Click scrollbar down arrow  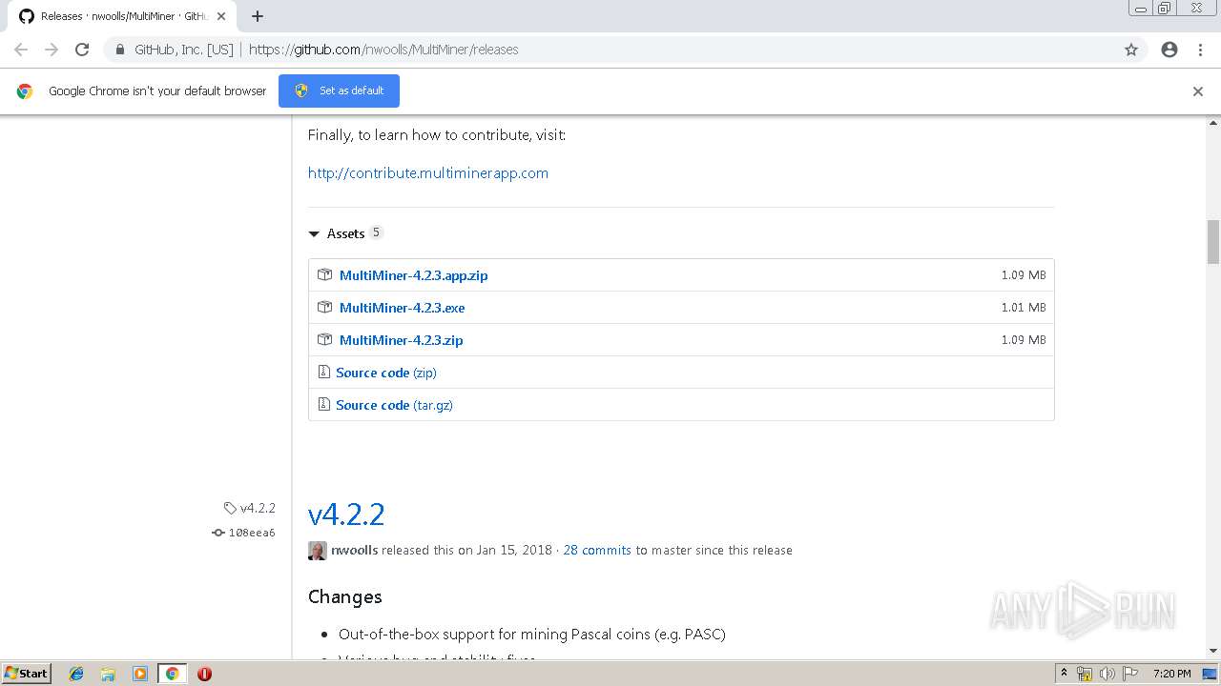(x=1213, y=651)
